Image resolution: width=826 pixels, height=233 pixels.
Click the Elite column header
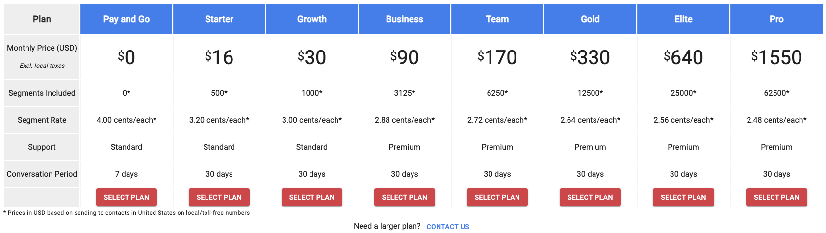683,19
